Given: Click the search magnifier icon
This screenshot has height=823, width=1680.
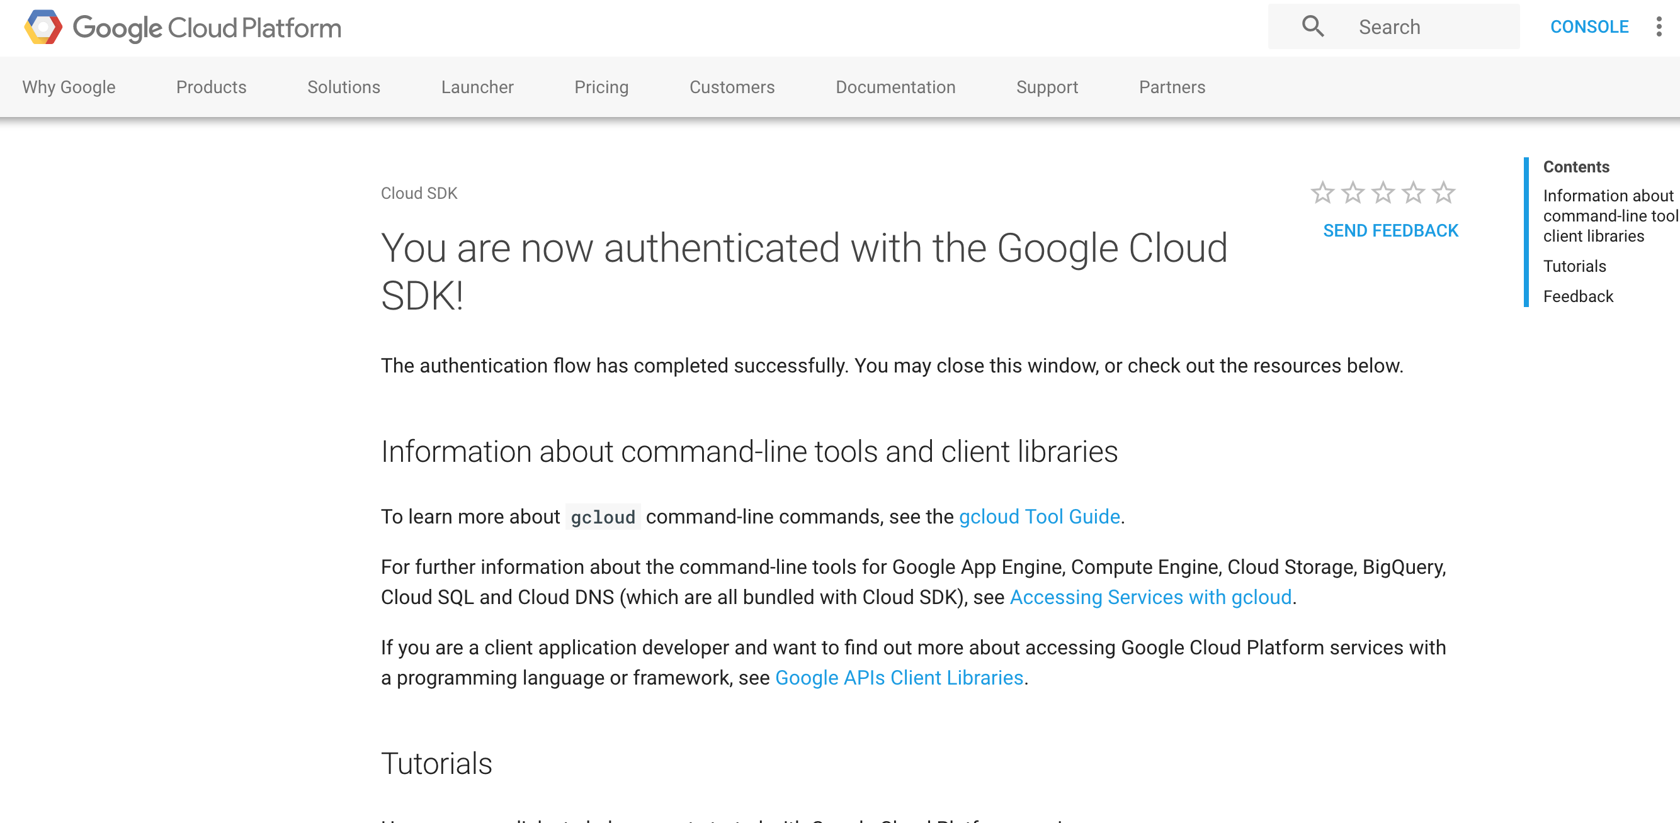Looking at the screenshot, I should (x=1312, y=26).
